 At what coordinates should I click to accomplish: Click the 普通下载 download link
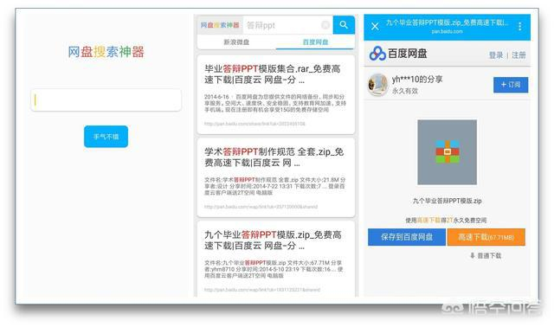pyautogui.click(x=486, y=255)
